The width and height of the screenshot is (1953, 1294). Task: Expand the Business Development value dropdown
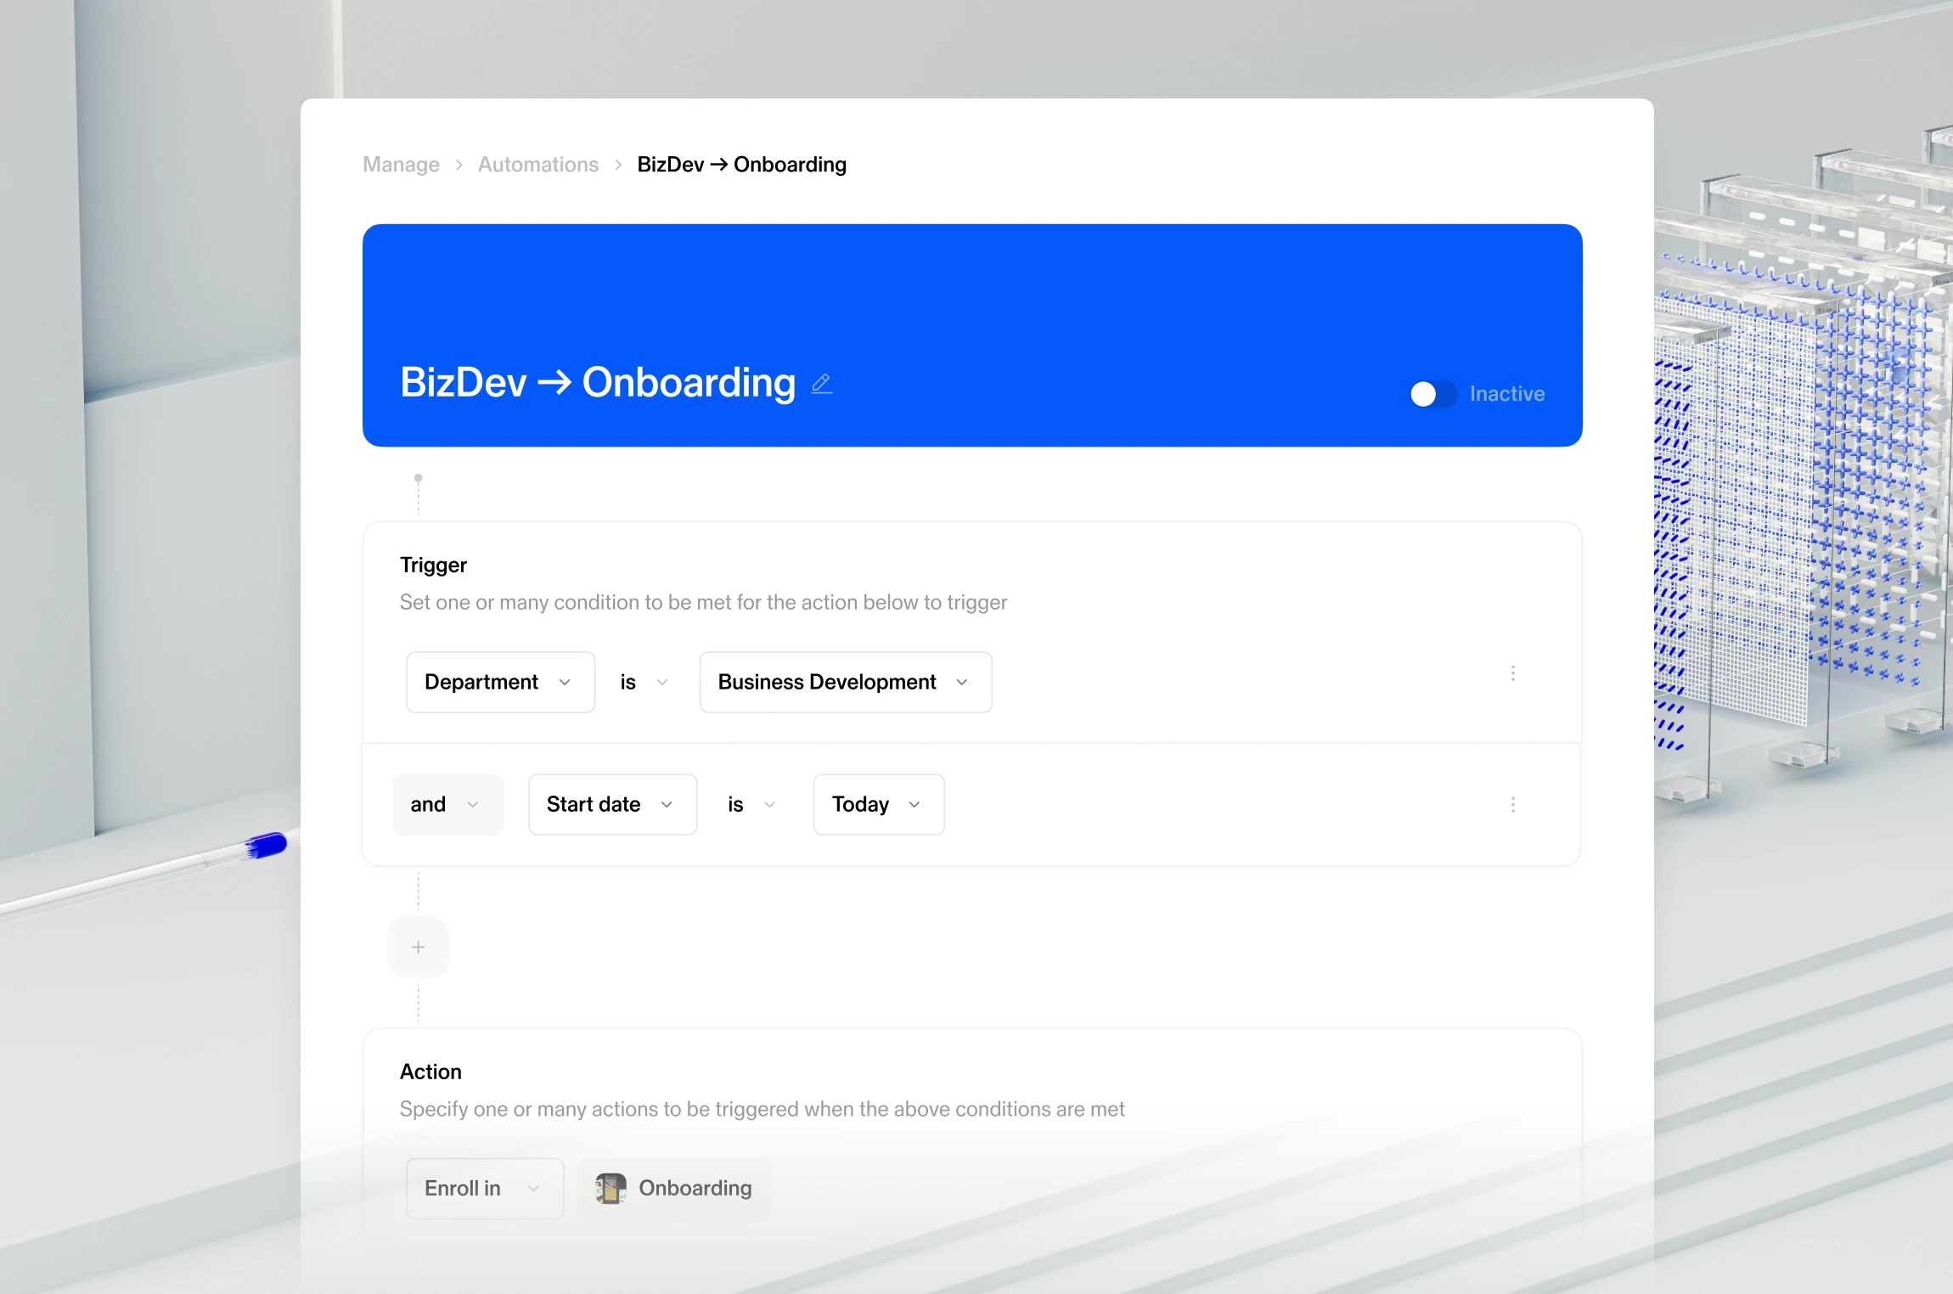tap(845, 682)
